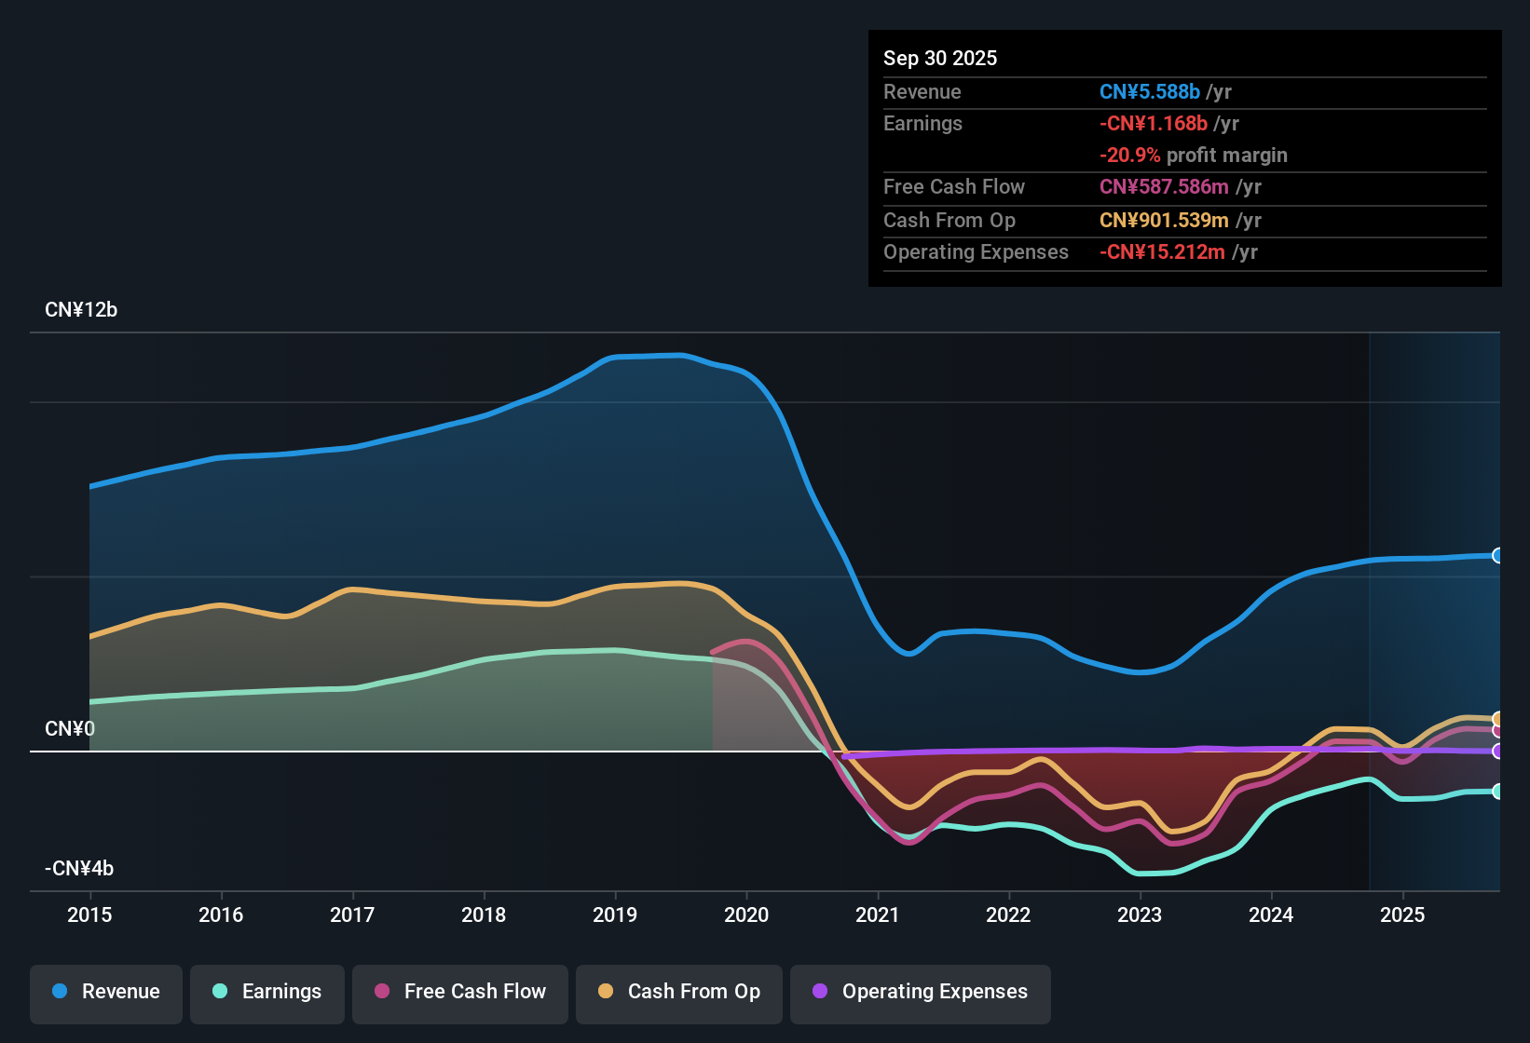Select the purple Operating Expenses legend icon
This screenshot has width=1530, height=1043.
click(820, 992)
